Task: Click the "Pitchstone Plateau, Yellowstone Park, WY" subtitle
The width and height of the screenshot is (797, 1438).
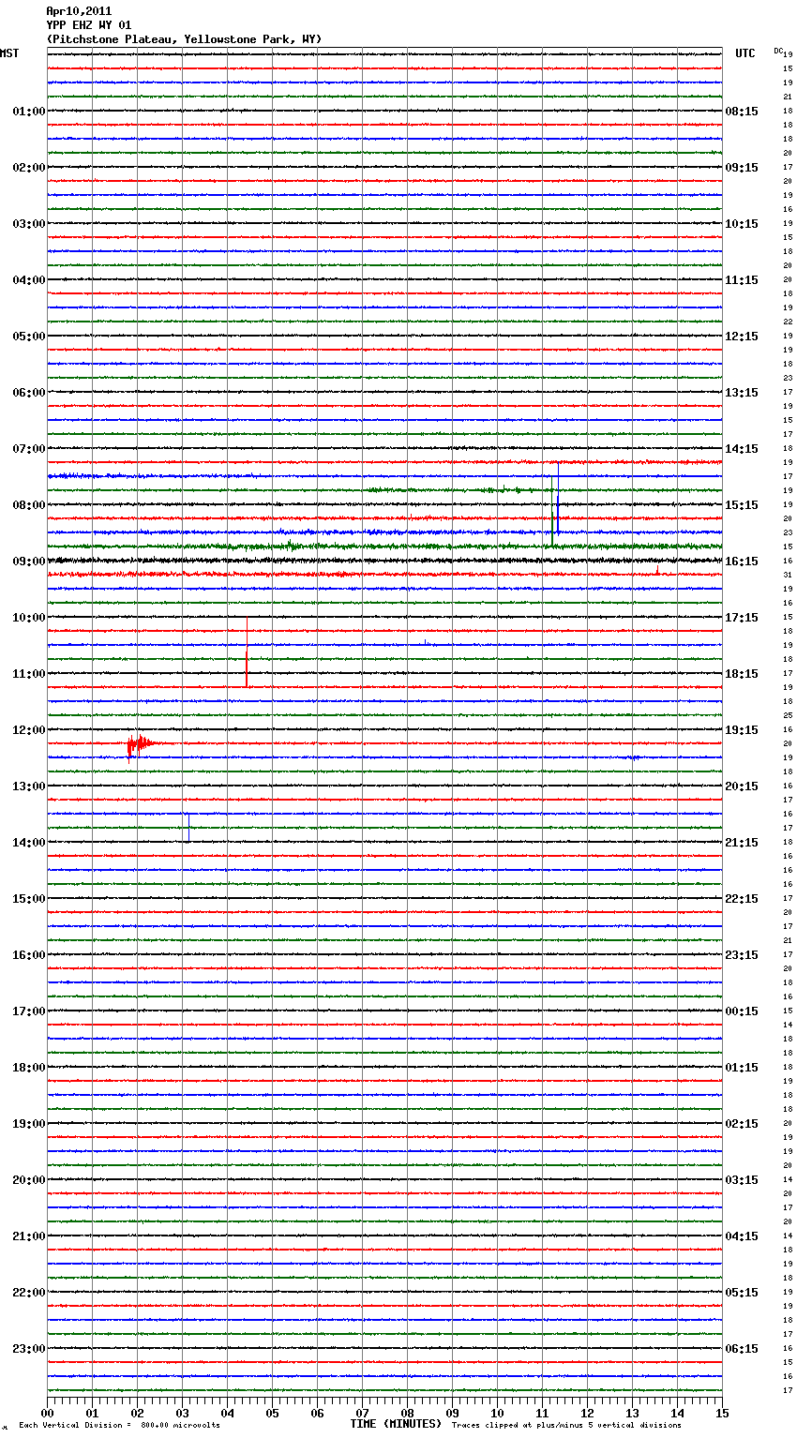Action: [x=184, y=39]
